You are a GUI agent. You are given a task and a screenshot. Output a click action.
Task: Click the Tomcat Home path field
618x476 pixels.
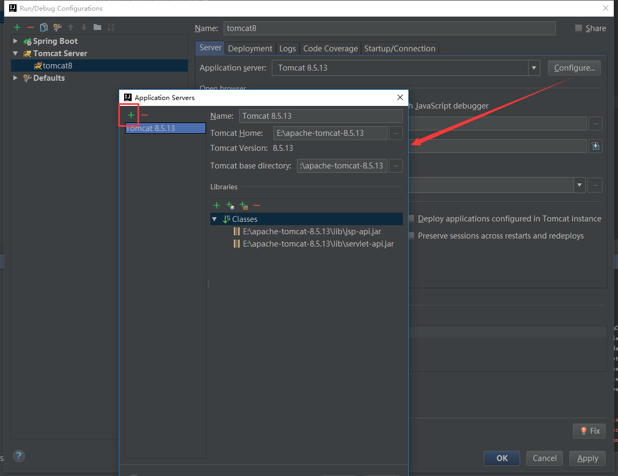[330, 133]
